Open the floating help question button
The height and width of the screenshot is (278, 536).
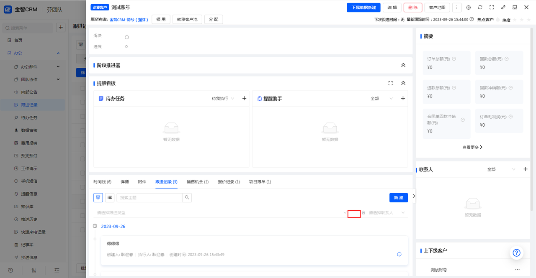(517, 253)
